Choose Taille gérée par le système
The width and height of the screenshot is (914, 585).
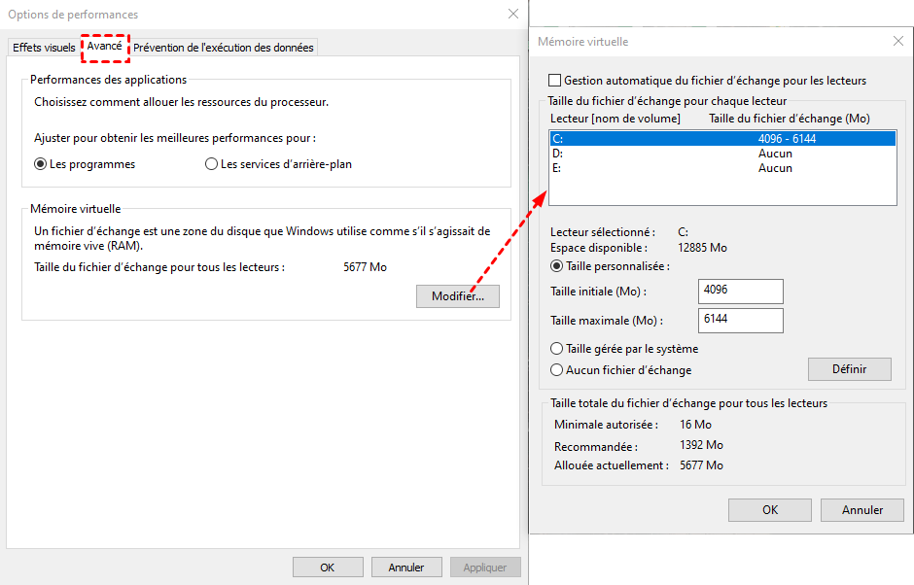coord(557,349)
